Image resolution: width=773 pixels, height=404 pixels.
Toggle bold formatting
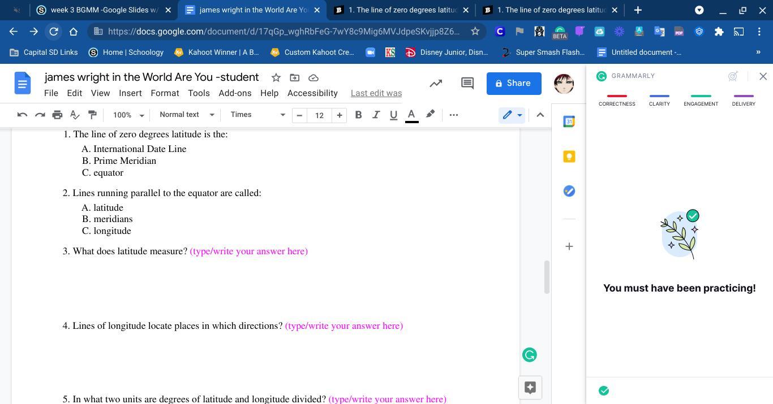pyautogui.click(x=358, y=115)
